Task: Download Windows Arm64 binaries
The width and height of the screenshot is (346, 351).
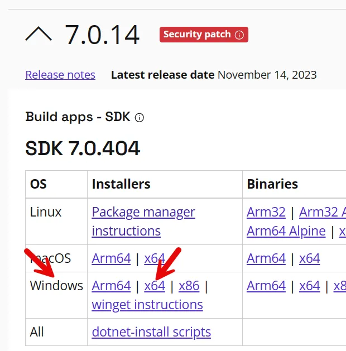Action: [x=266, y=286]
